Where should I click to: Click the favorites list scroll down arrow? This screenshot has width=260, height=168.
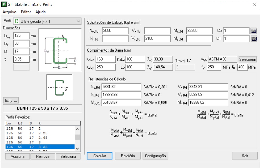(x=77, y=149)
